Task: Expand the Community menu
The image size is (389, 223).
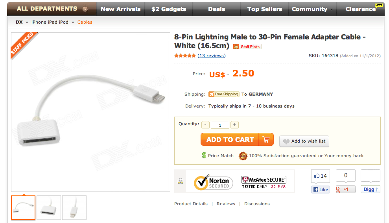Action: (x=312, y=9)
